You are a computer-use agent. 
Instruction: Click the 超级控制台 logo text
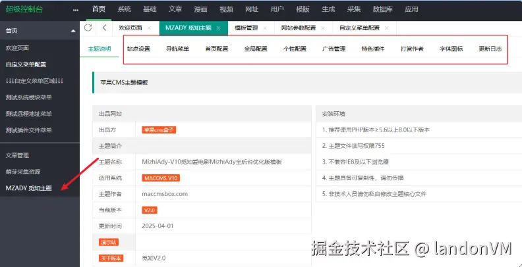click(24, 9)
